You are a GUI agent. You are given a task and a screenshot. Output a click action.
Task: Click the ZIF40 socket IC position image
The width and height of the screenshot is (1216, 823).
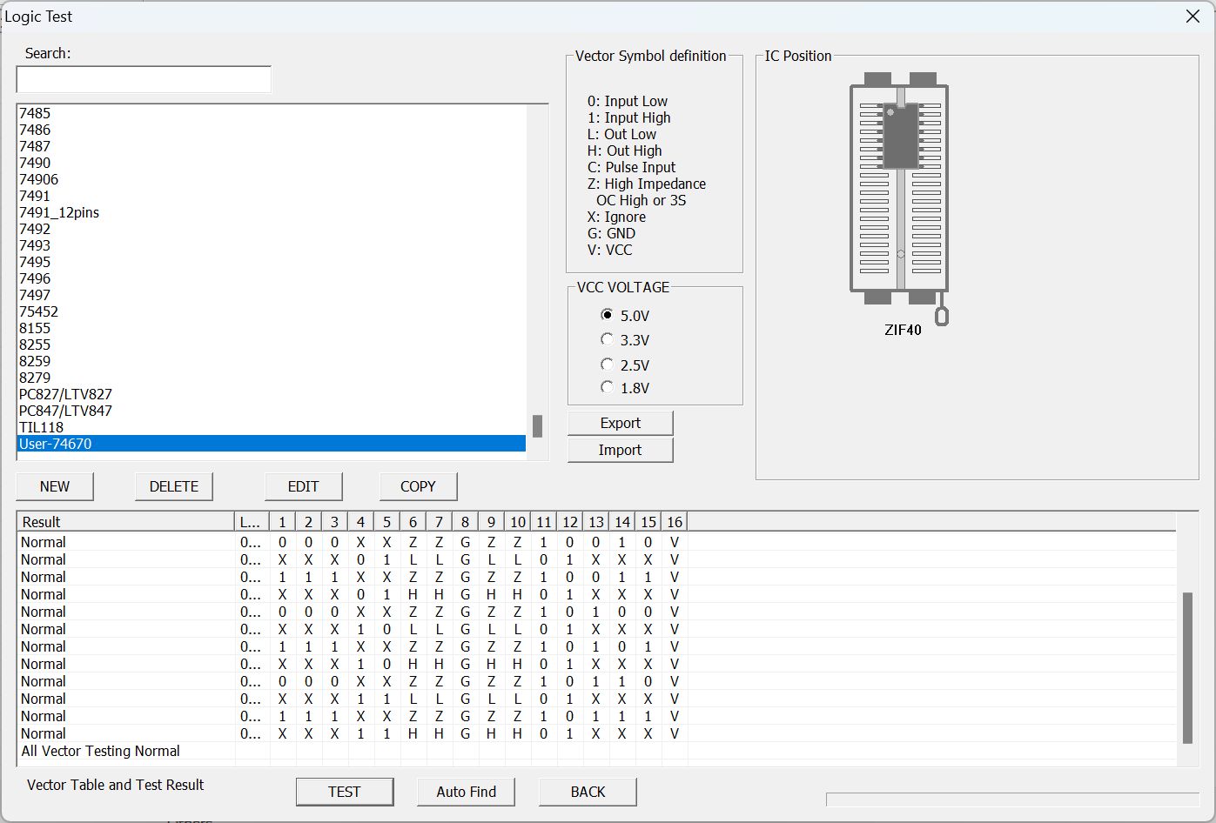[x=899, y=193]
